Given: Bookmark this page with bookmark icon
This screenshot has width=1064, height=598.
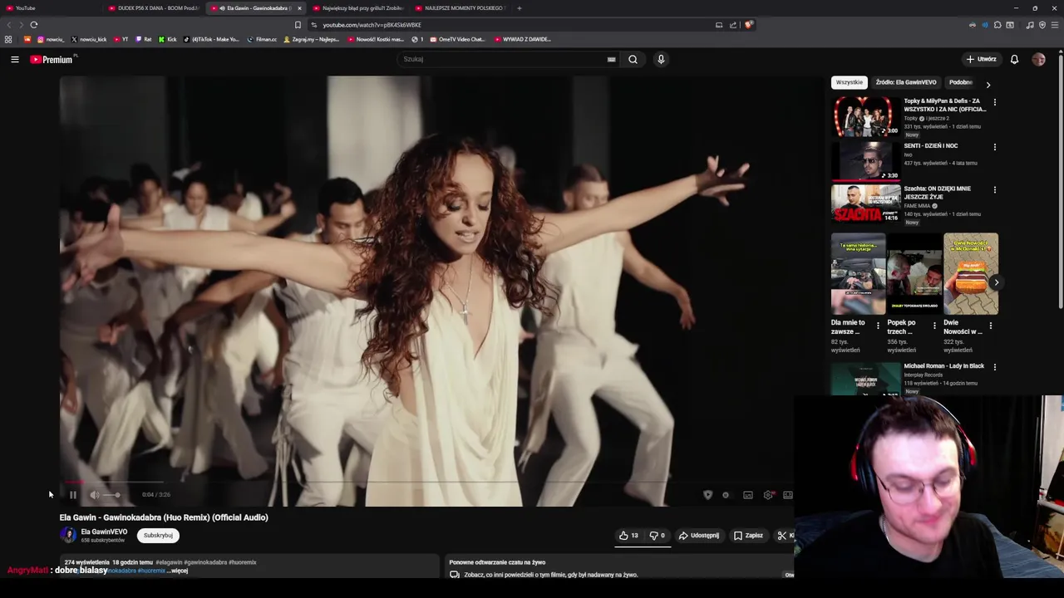Looking at the screenshot, I should [298, 25].
